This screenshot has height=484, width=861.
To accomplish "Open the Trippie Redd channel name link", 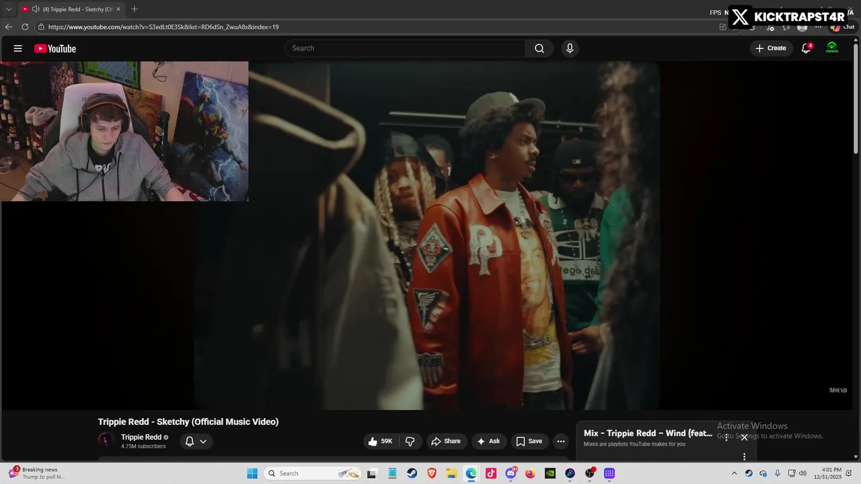I will [x=141, y=437].
